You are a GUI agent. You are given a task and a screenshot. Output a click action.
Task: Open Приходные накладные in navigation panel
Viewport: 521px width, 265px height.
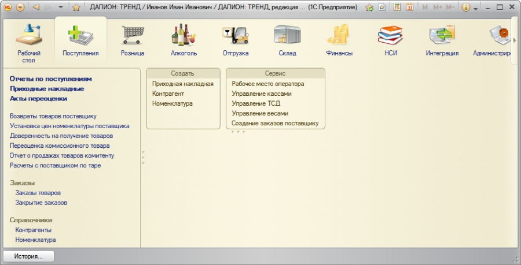[x=47, y=89]
